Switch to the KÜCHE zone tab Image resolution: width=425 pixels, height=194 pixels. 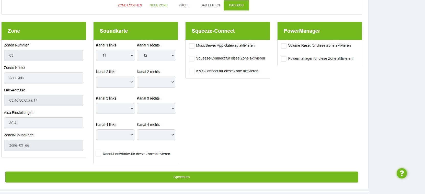pos(184,5)
